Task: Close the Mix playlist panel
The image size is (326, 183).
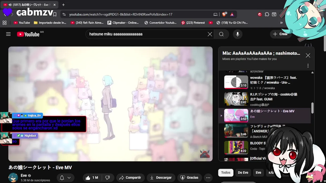Action: click(308, 55)
